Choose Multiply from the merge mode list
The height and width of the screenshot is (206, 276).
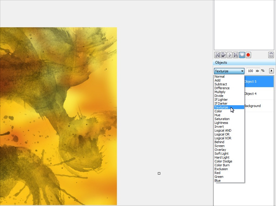[x=220, y=92]
